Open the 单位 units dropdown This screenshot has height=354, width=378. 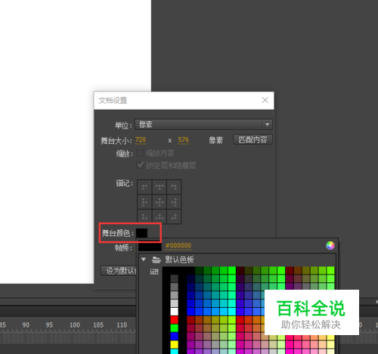[203, 125]
